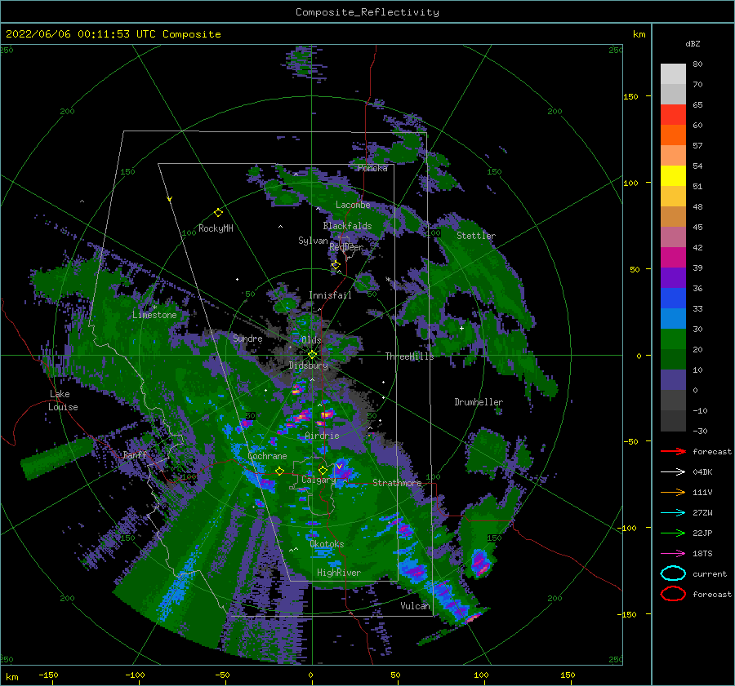Viewport: 735px width, 686px height.
Task: Click yellow diamond marker below RedDeer
Action: coord(336,265)
